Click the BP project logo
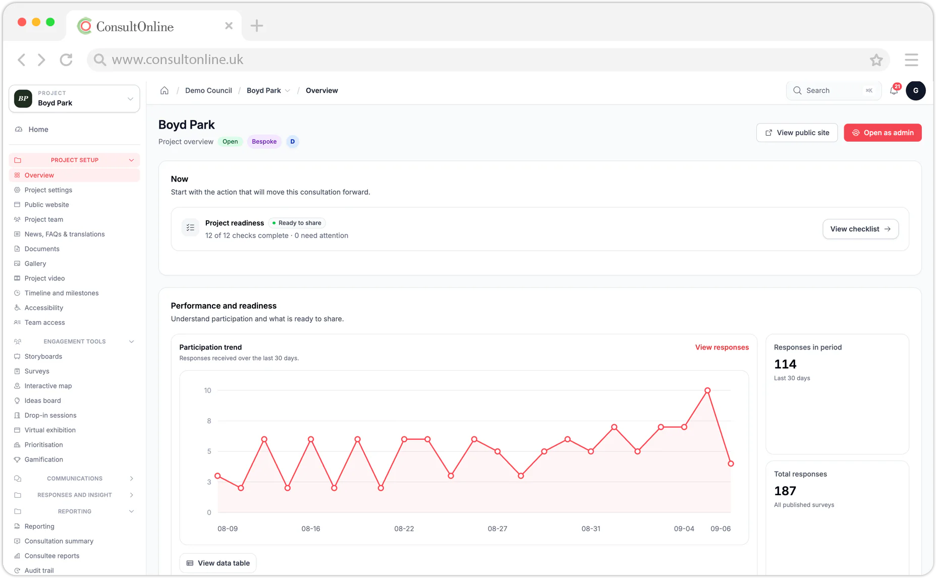Image resolution: width=936 pixels, height=578 pixels. (23, 98)
